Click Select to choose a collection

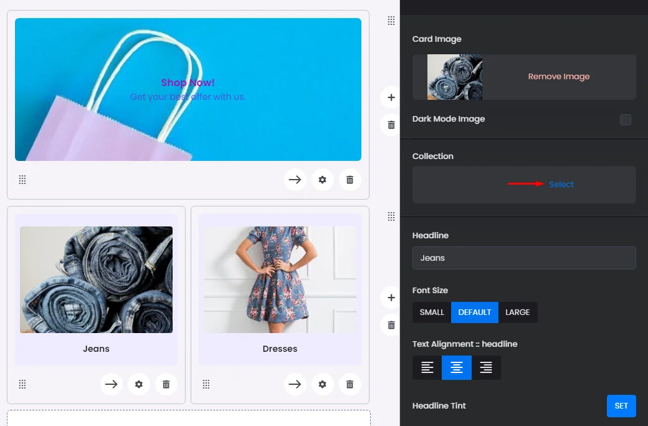click(x=561, y=185)
